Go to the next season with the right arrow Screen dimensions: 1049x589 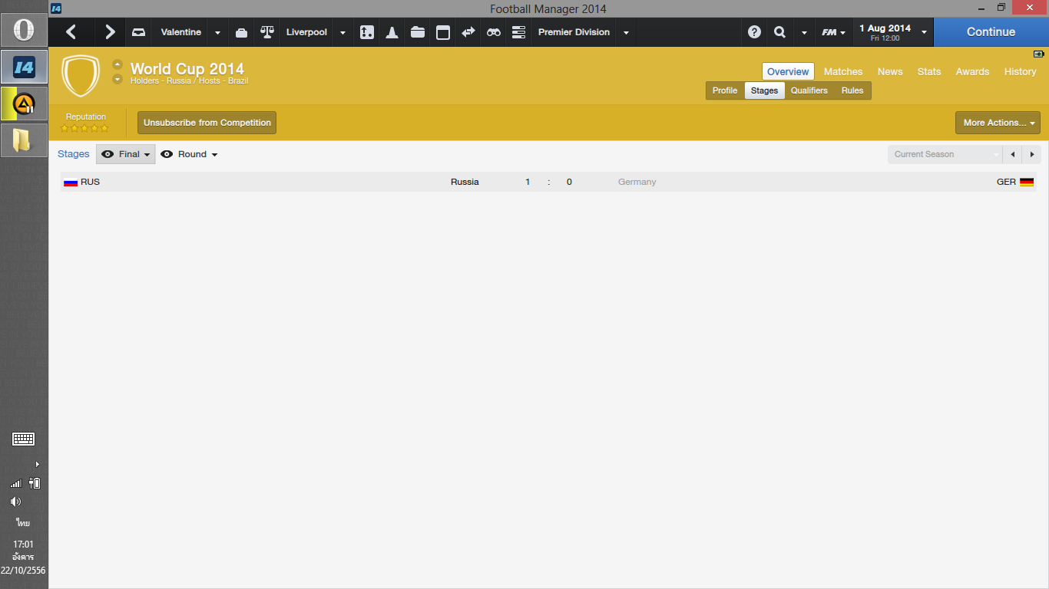pos(1031,154)
